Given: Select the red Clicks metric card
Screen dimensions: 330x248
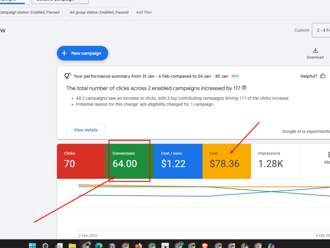Looking at the screenshot, I should click(x=81, y=161).
